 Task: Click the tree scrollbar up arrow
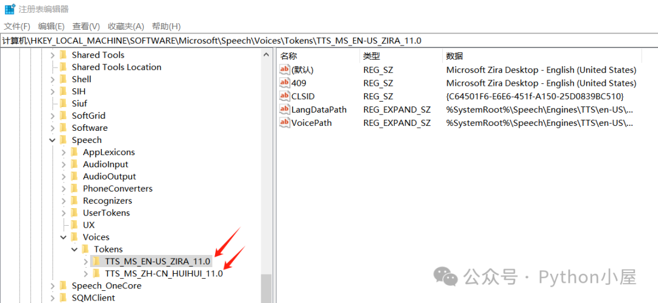[266, 55]
